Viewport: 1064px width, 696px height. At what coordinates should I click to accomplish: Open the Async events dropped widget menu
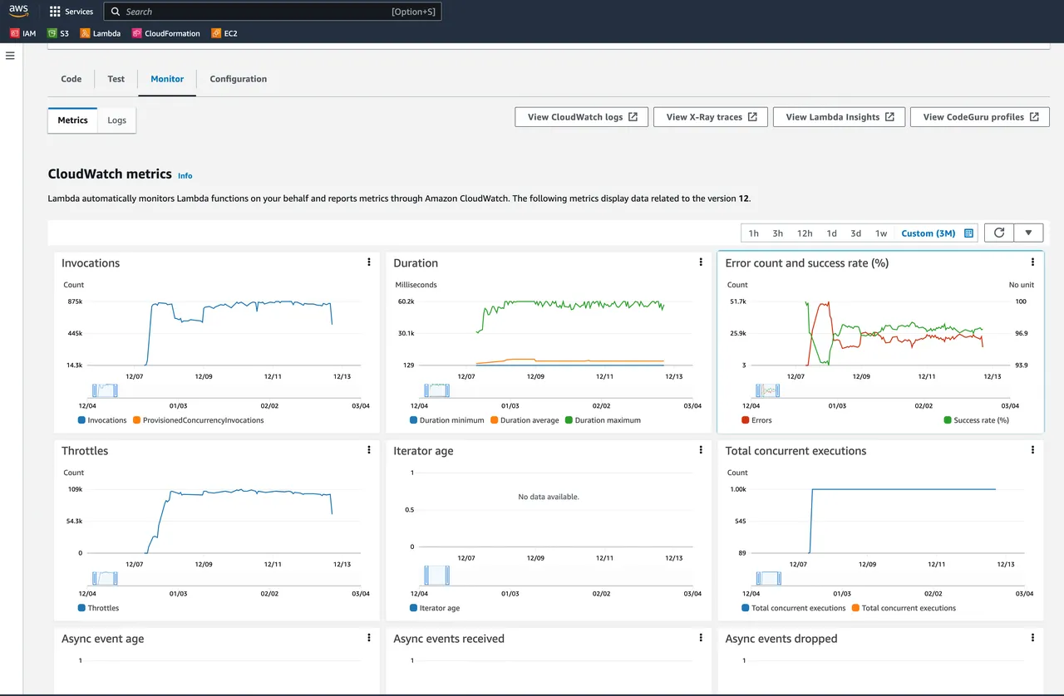[x=1032, y=638]
